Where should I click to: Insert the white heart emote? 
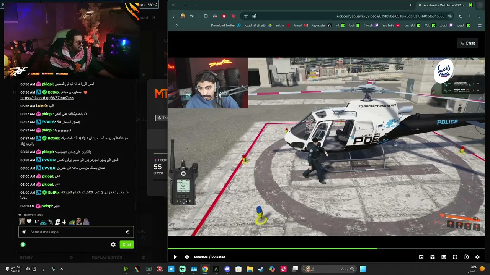click(x=29, y=222)
